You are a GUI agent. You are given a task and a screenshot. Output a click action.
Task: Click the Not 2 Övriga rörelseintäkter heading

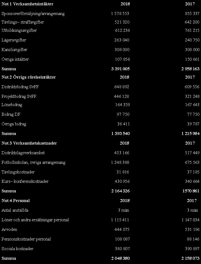pyautogui.click(x=29, y=77)
